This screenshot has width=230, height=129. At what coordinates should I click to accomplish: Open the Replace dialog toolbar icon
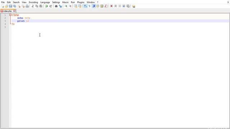tap(60, 6)
